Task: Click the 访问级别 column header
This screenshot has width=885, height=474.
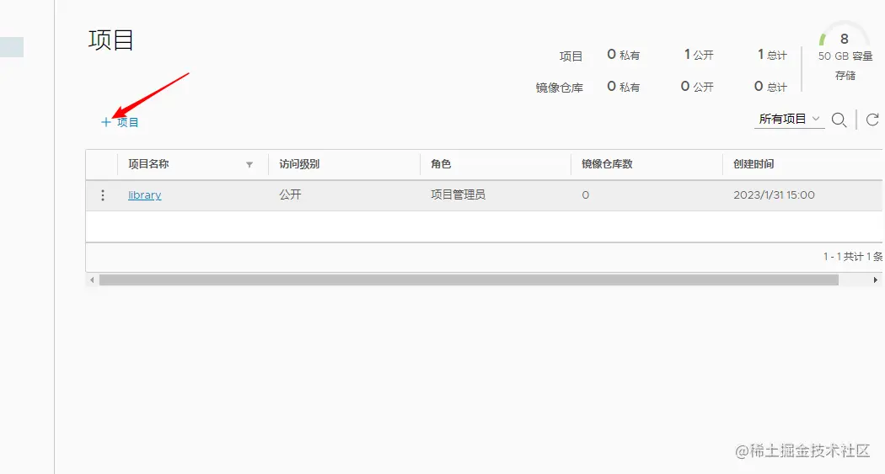Action: click(299, 164)
